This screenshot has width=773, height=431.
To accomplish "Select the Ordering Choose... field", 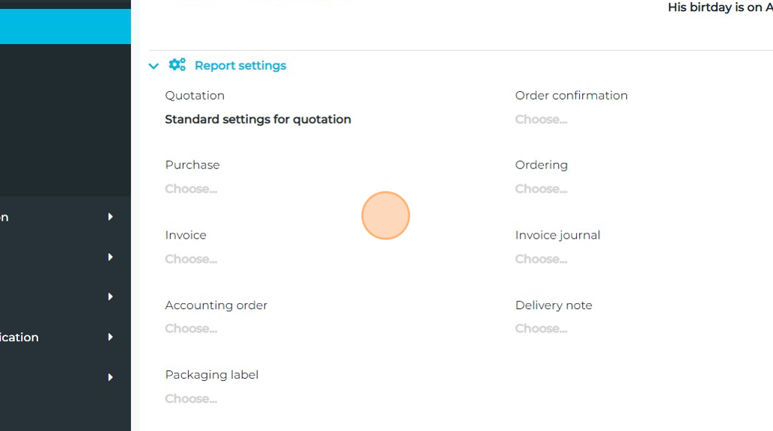I will [x=541, y=189].
